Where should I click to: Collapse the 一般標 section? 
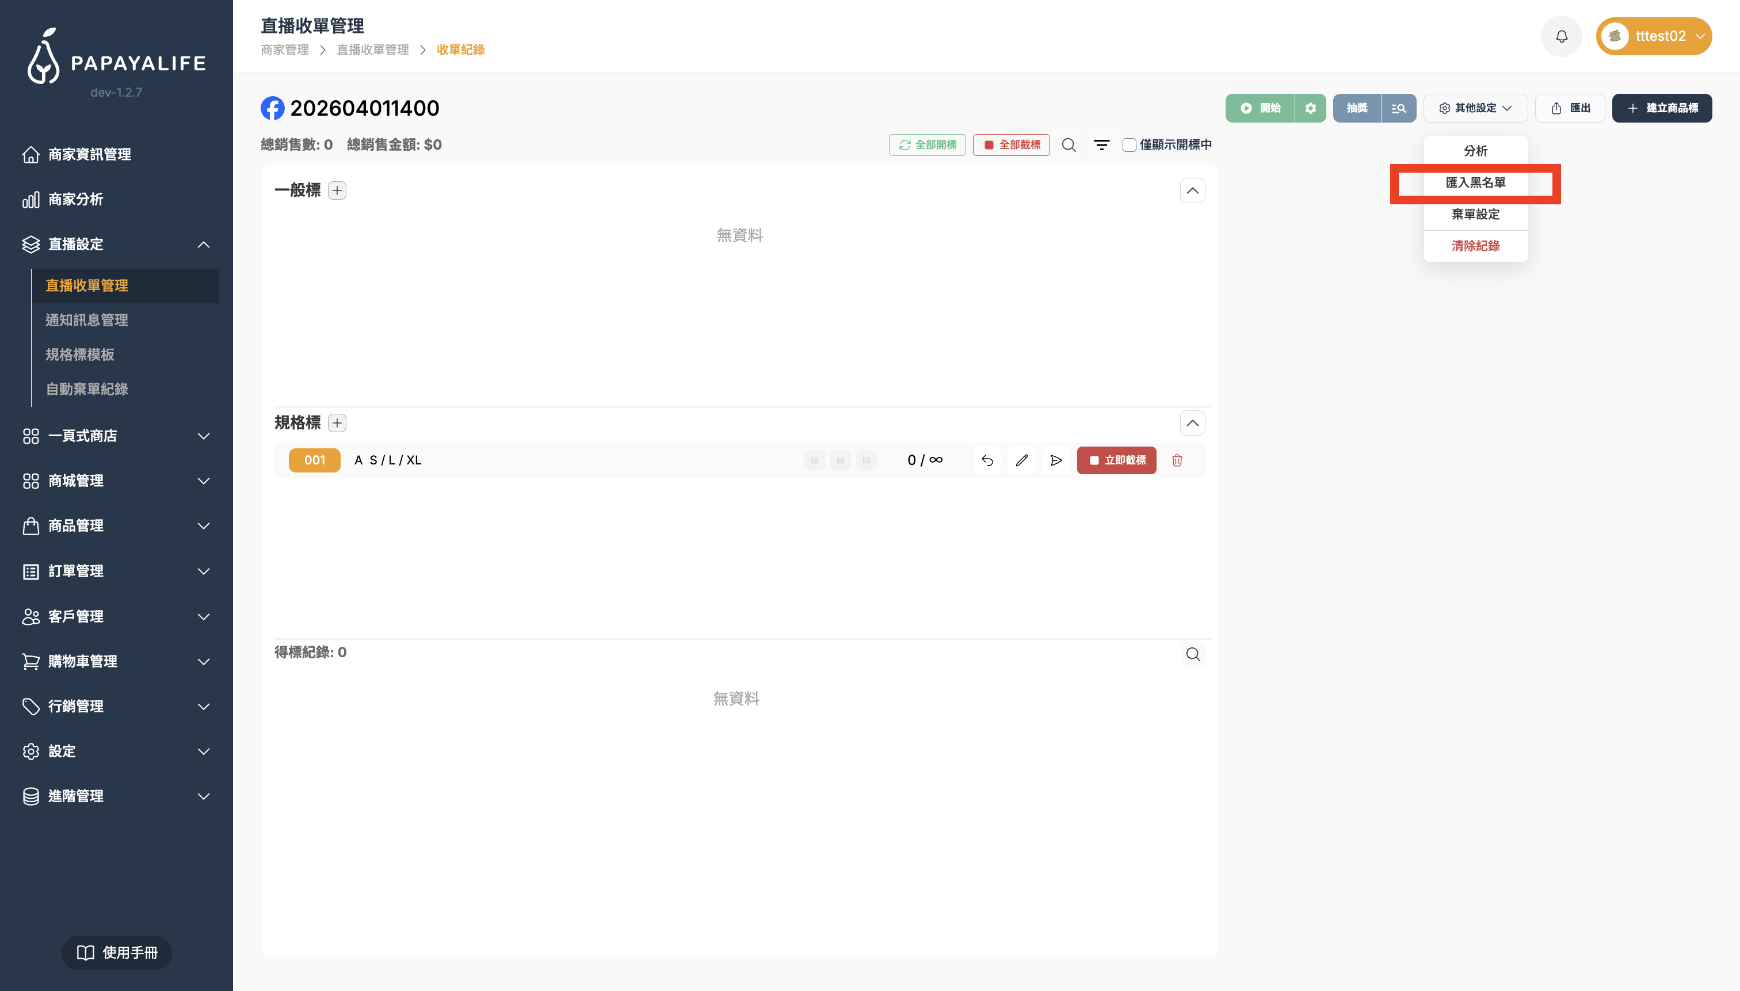[1192, 190]
